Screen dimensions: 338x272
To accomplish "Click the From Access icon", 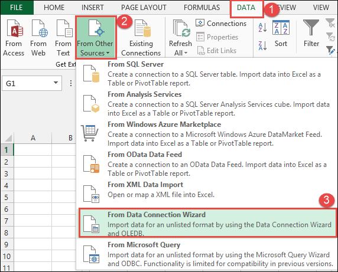I will [x=14, y=28].
